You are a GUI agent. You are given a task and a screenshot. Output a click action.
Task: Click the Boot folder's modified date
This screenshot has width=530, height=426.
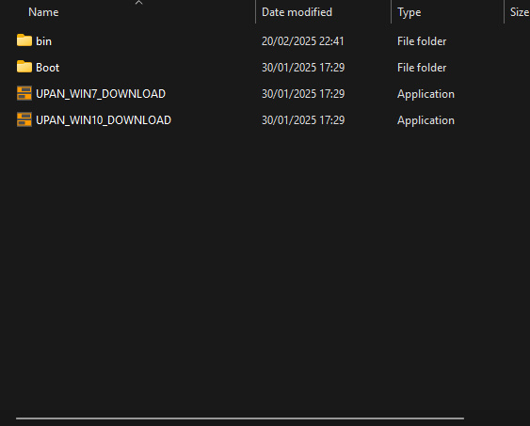(303, 68)
